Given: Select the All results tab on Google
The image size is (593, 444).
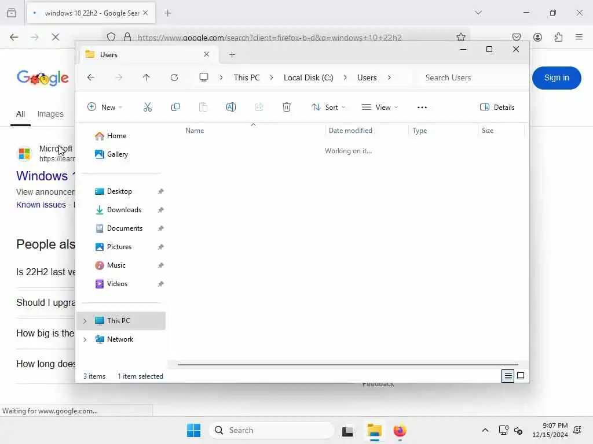Looking at the screenshot, I should pyautogui.click(x=20, y=114).
